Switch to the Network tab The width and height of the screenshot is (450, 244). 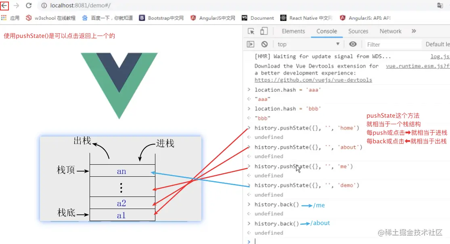click(390, 31)
